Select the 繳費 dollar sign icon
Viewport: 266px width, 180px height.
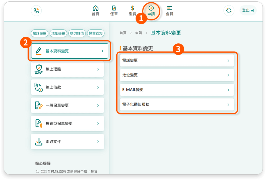(132, 8)
